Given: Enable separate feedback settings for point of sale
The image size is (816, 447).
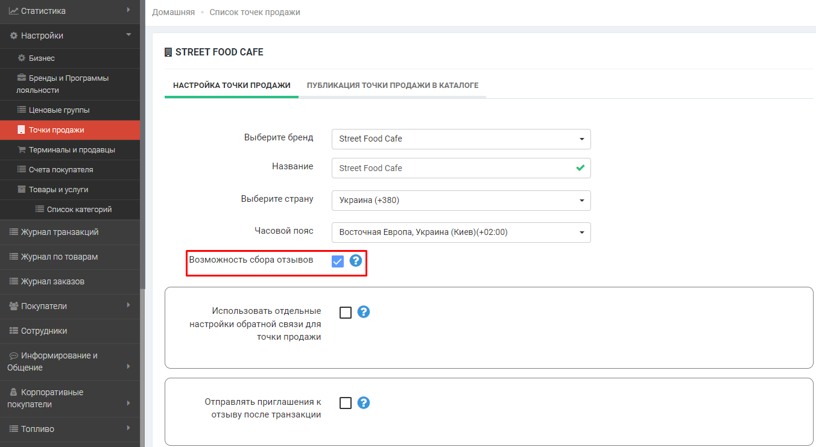Looking at the screenshot, I should tap(346, 313).
